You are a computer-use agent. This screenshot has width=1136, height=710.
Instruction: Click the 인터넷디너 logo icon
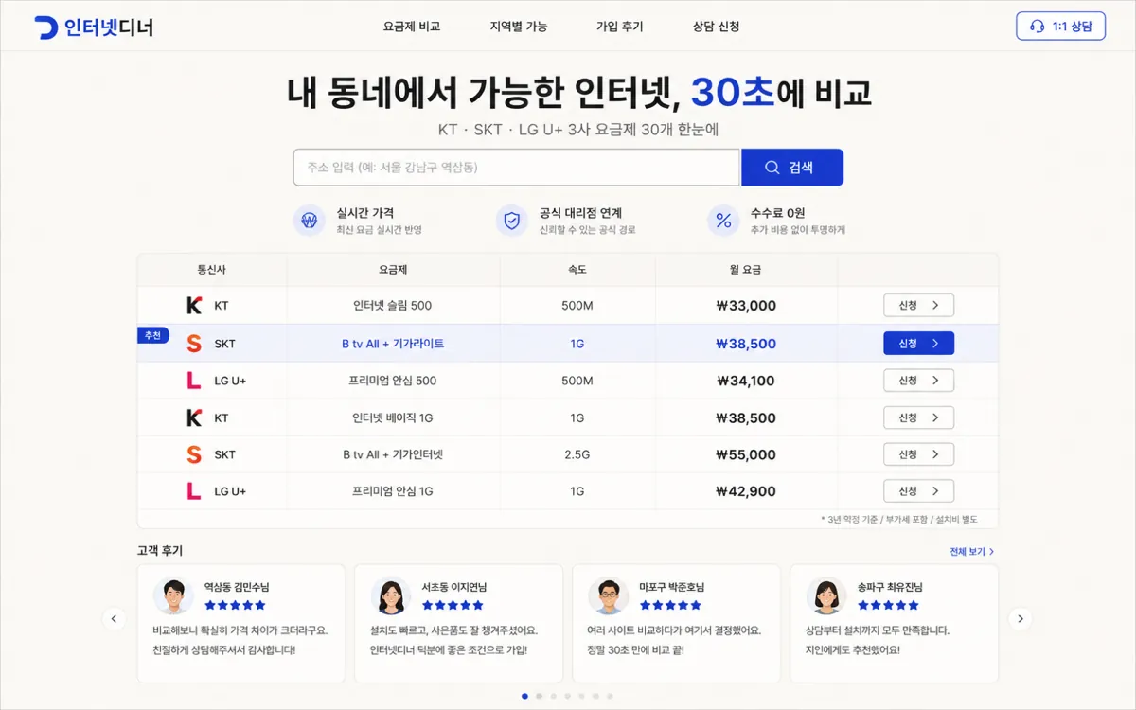coord(45,27)
